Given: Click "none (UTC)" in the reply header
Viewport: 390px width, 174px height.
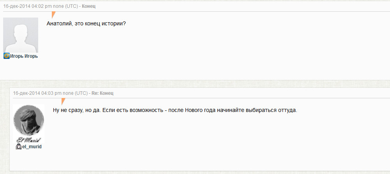Looking at the screenshot, I should pyautogui.click(x=75, y=93).
